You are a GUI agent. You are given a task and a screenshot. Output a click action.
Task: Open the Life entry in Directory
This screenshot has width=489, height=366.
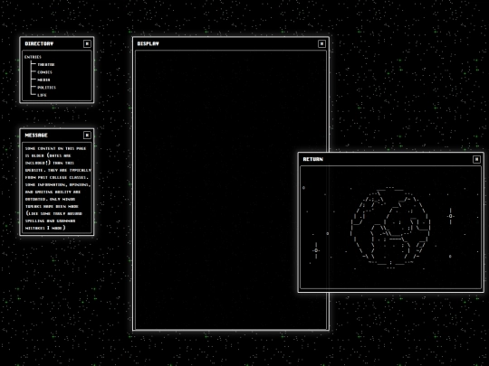42,95
